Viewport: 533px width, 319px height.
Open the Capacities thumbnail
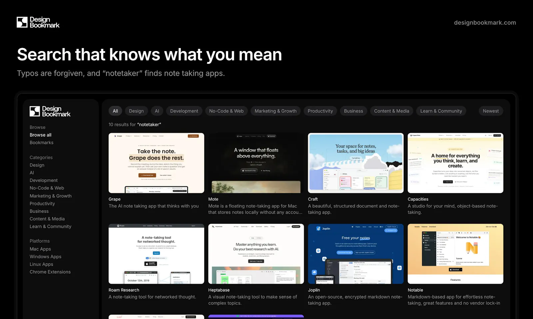(455, 163)
